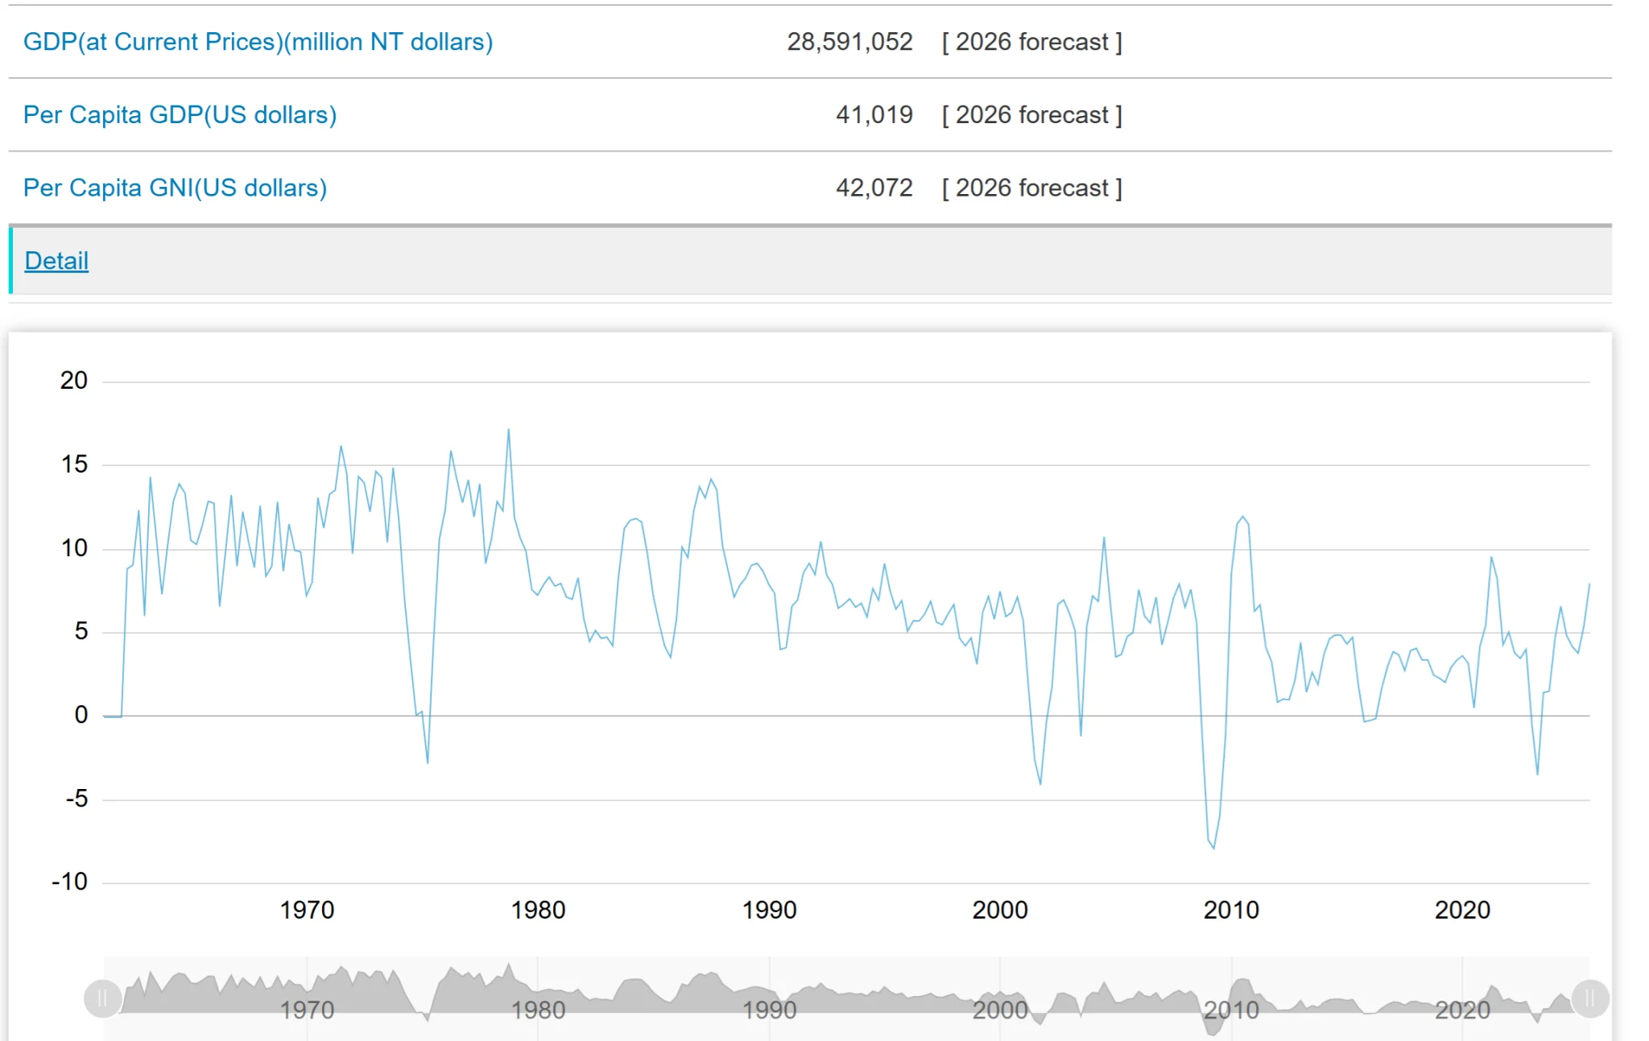This screenshot has height=1041, width=1649.
Task: Click the chart peak near 2010
Action: 1242,517
